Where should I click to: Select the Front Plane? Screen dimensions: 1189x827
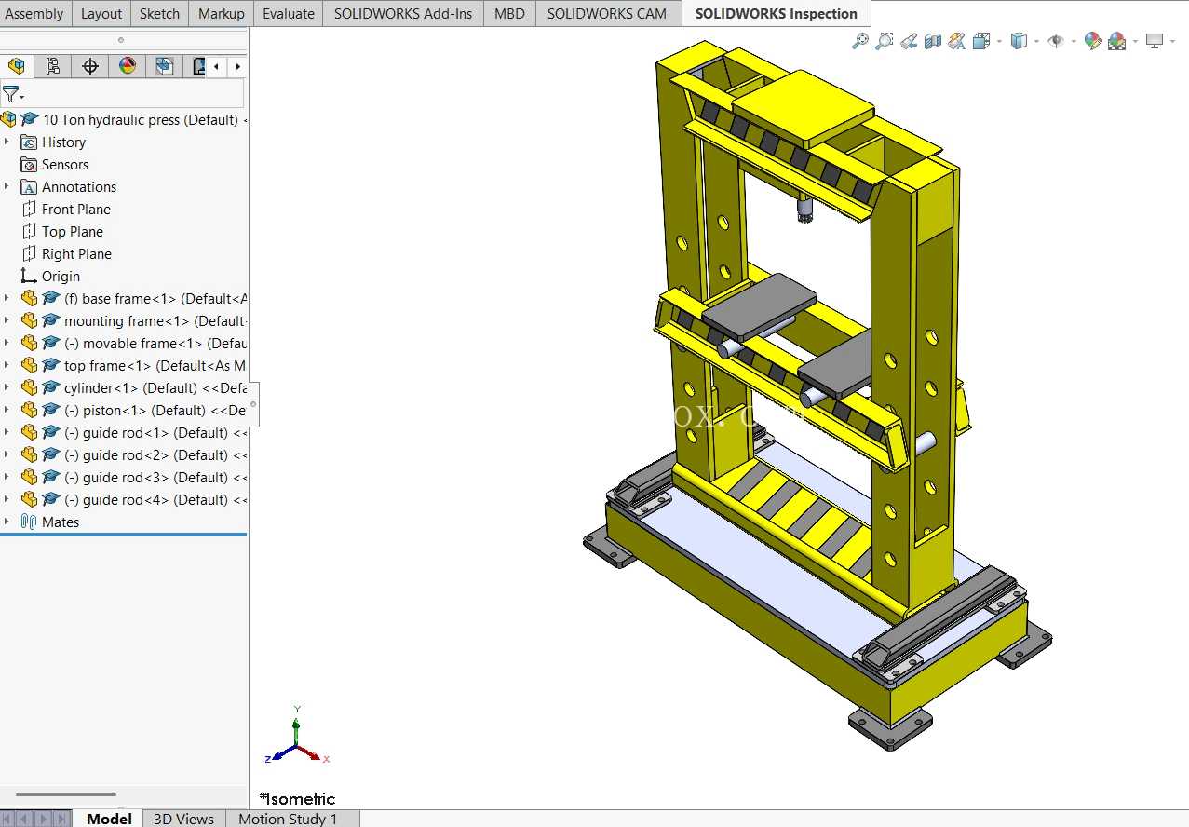click(x=75, y=209)
